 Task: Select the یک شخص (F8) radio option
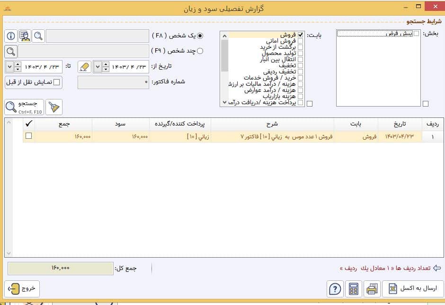point(200,36)
